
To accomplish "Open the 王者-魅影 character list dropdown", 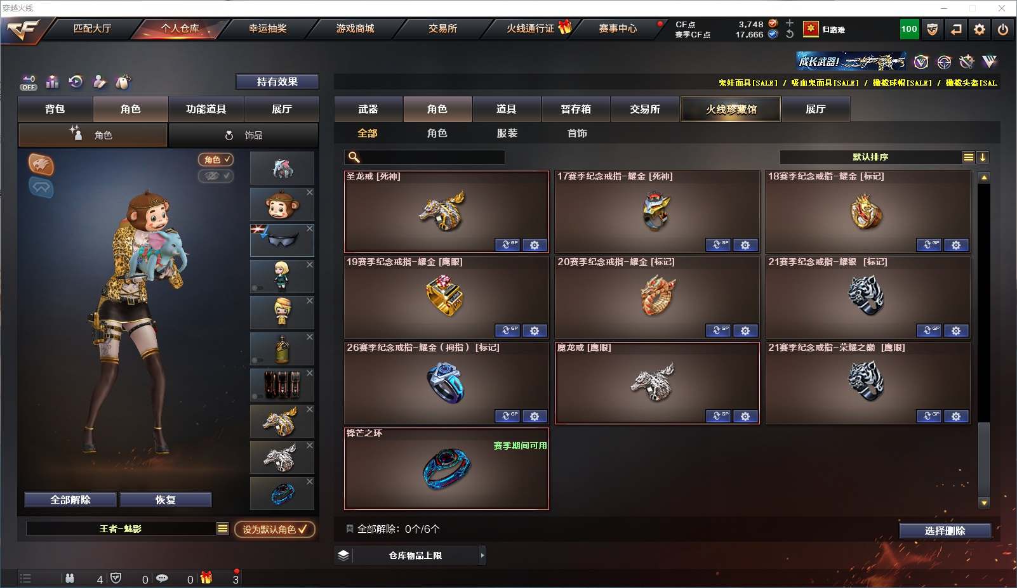I will click(x=222, y=528).
